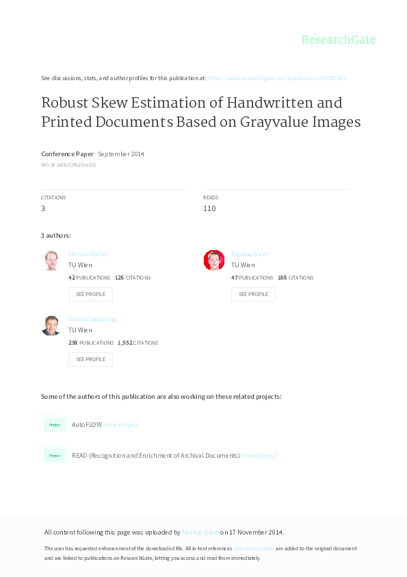Screen dimensions: 407x577
Task: Open the Florian Kleber author link
Action: click(x=88, y=254)
